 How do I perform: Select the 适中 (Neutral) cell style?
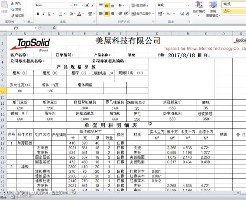[234, 11]
